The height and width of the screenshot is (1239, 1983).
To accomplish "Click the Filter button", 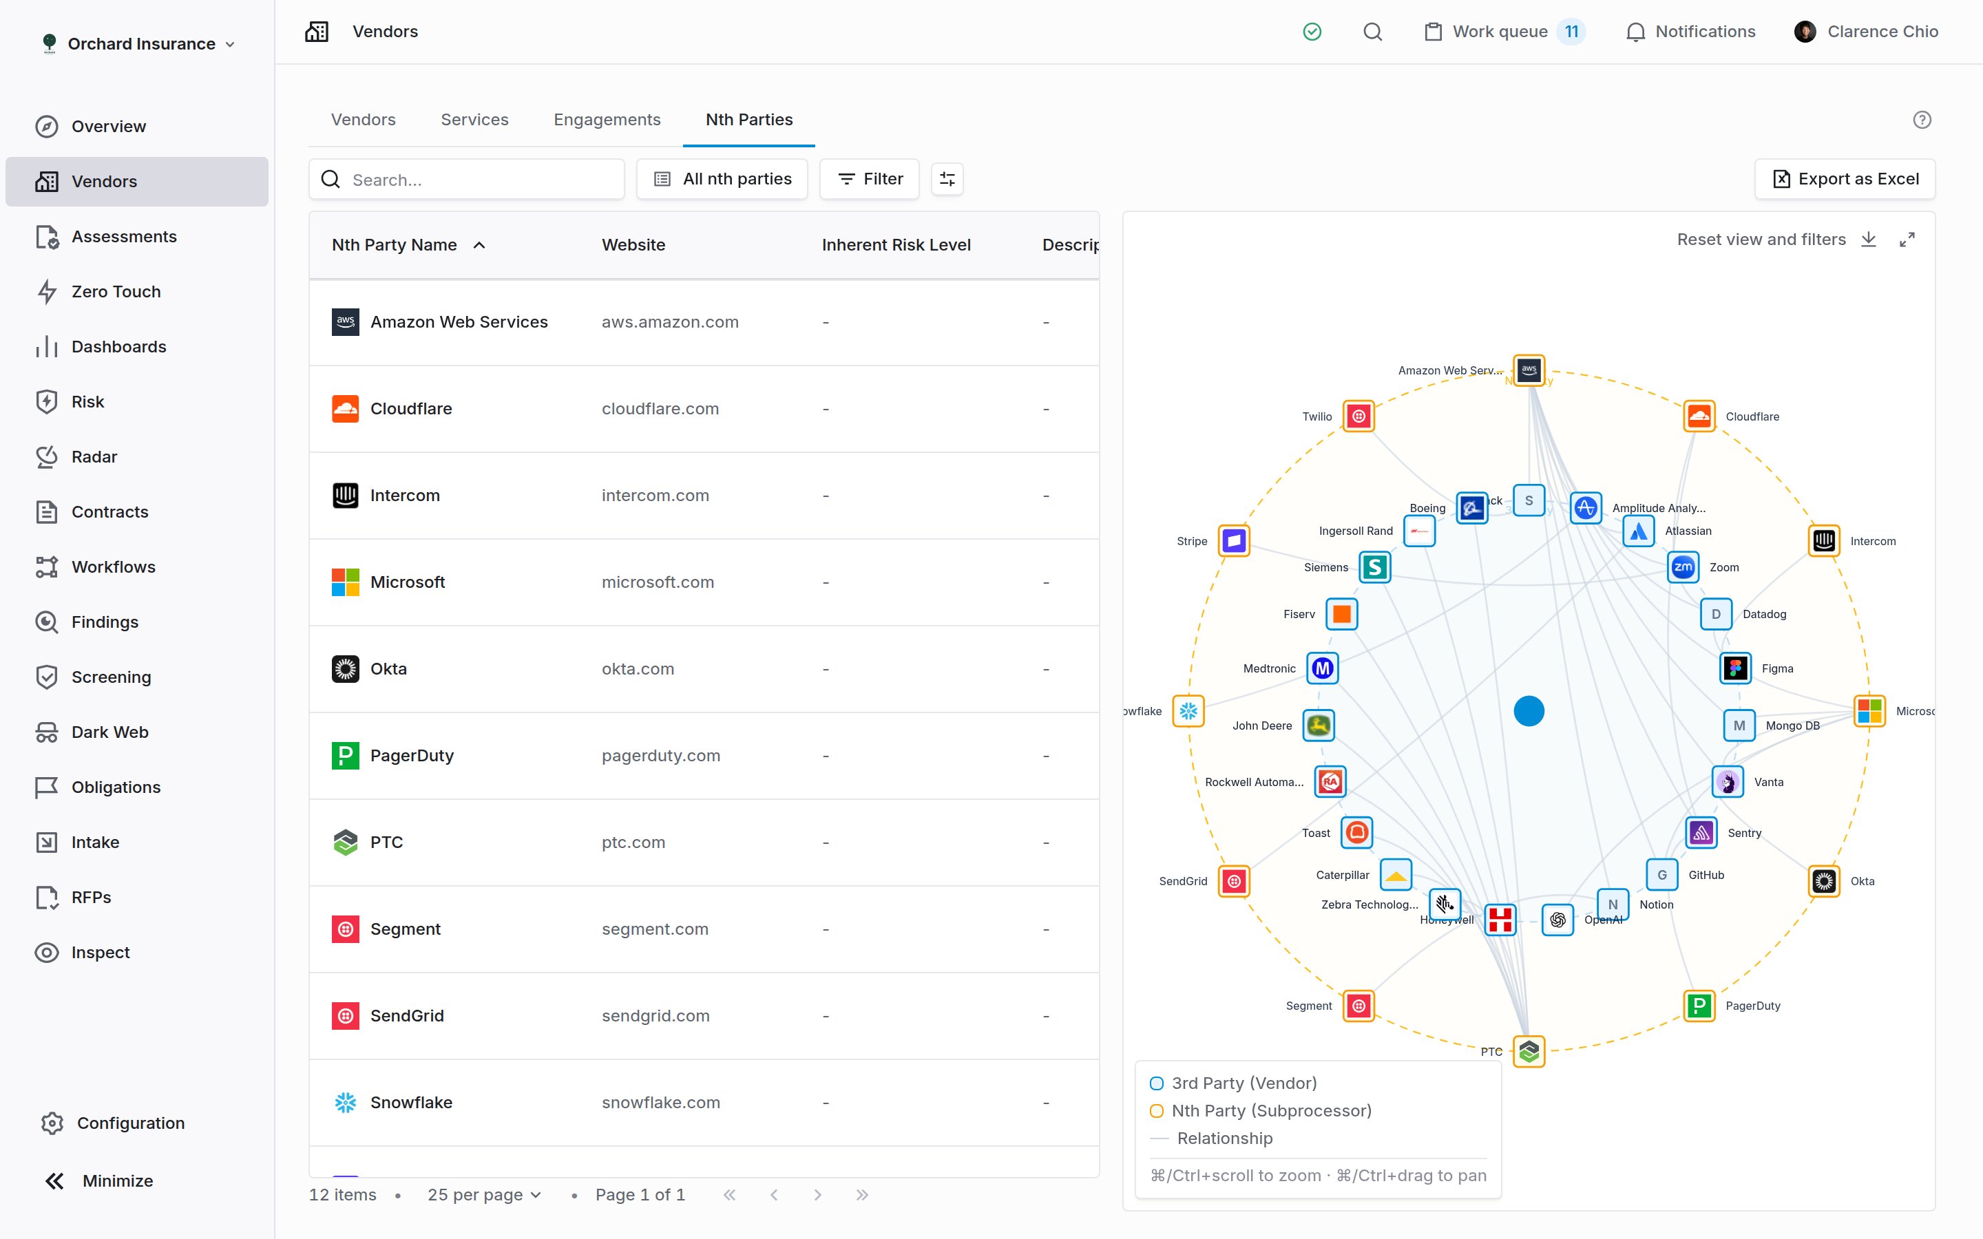I will tap(870, 179).
